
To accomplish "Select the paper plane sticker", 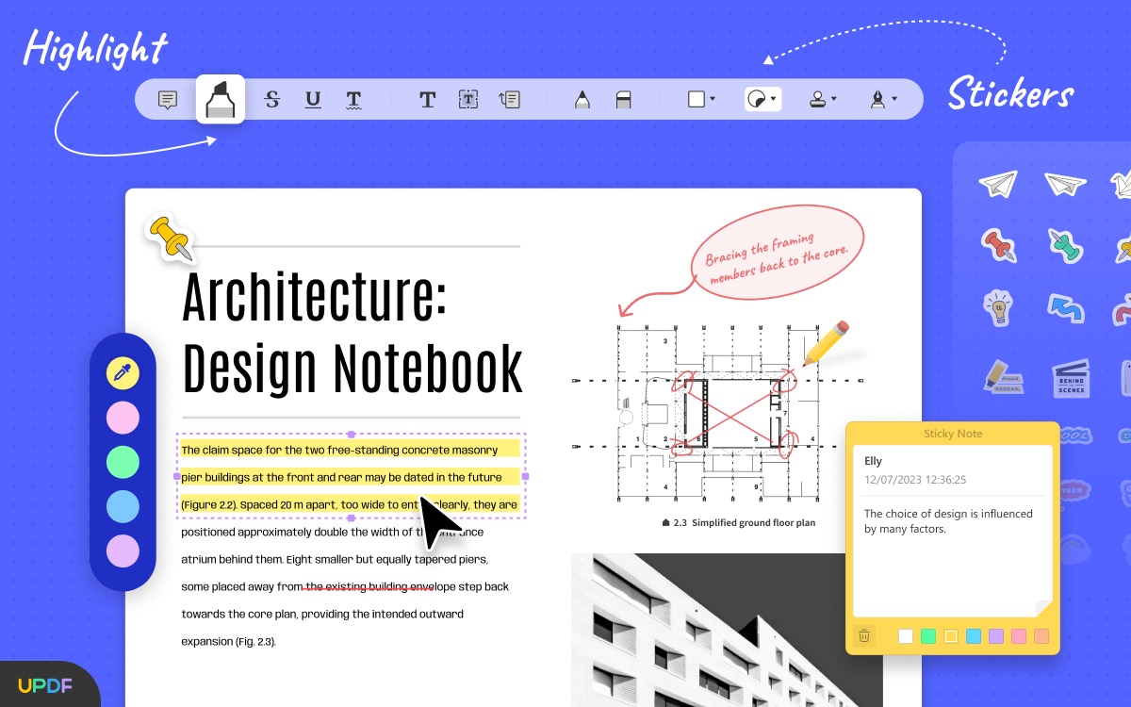I will coord(999,184).
